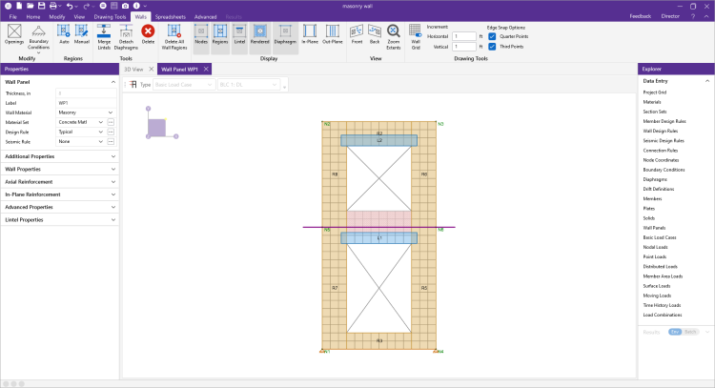Click the Horizontal increment input field
715x388 pixels.
coord(465,36)
